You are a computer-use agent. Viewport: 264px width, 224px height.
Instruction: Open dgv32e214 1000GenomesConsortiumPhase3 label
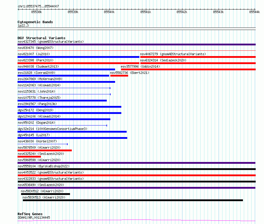pyautogui.click(x=53, y=129)
